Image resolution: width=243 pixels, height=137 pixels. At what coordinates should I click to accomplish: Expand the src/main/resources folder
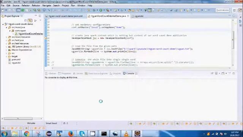(x=6, y=37)
